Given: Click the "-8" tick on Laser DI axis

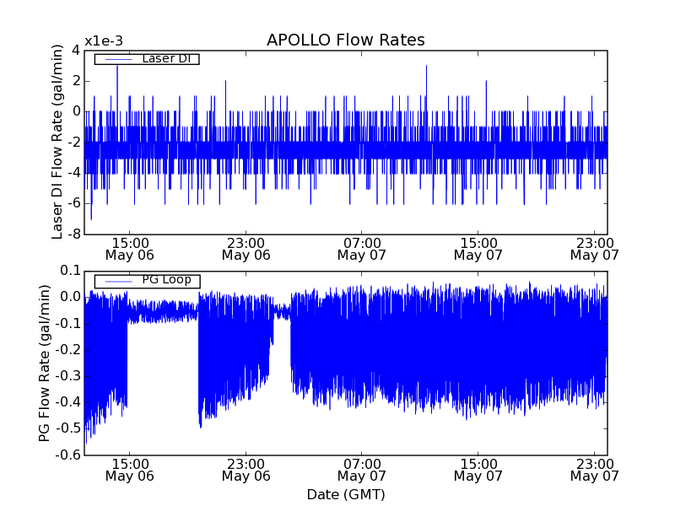Looking at the screenshot, I should (73, 234).
